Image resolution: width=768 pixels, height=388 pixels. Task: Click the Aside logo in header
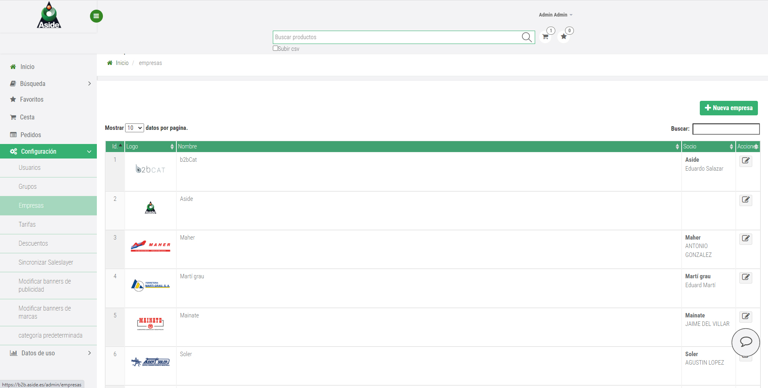pyautogui.click(x=49, y=16)
